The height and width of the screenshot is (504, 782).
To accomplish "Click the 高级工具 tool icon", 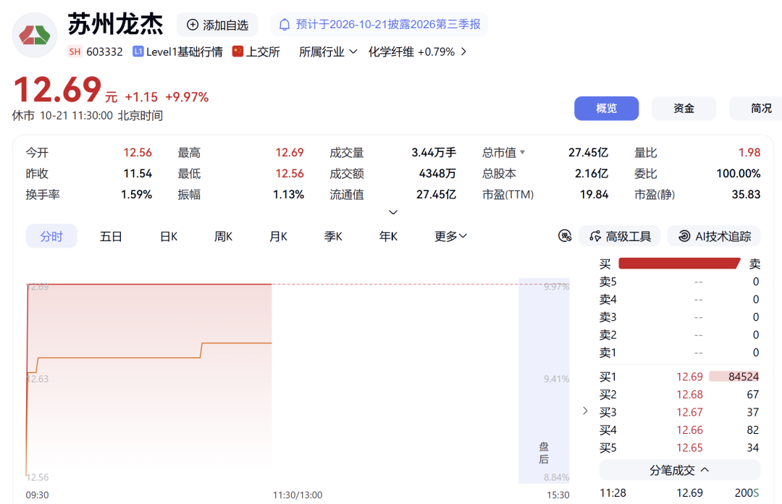I will (x=595, y=236).
